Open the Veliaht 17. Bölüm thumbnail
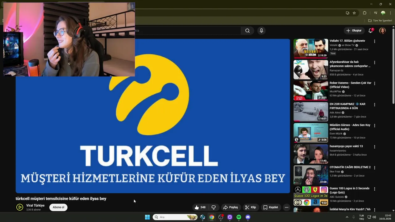The height and width of the screenshot is (222, 395). pyautogui.click(x=310, y=48)
